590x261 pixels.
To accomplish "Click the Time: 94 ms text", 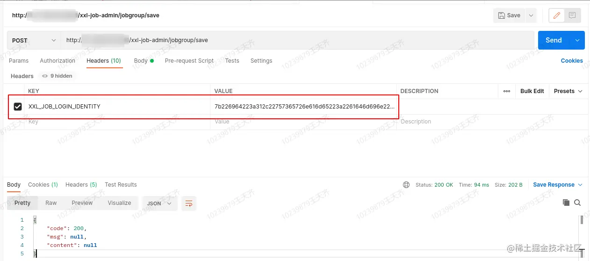I will pos(474,185).
